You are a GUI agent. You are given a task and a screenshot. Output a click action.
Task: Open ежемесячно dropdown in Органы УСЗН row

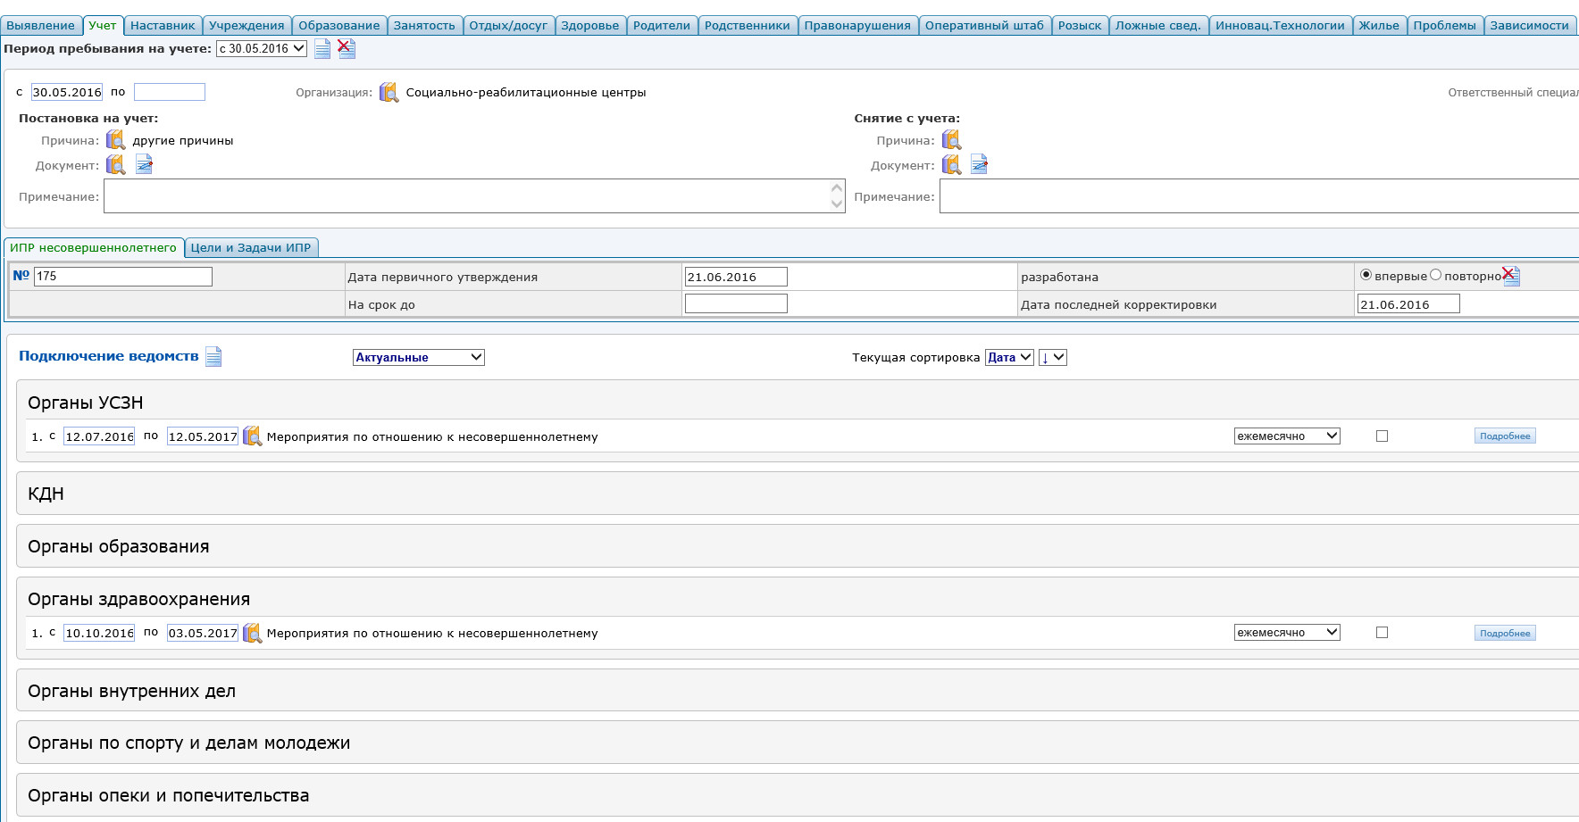[x=1287, y=436]
